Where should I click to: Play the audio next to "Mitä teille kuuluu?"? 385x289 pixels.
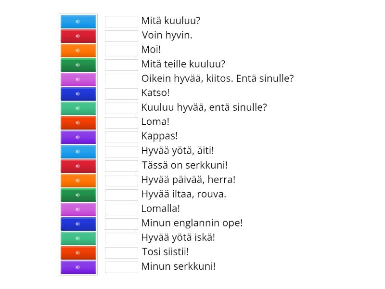tap(78, 65)
